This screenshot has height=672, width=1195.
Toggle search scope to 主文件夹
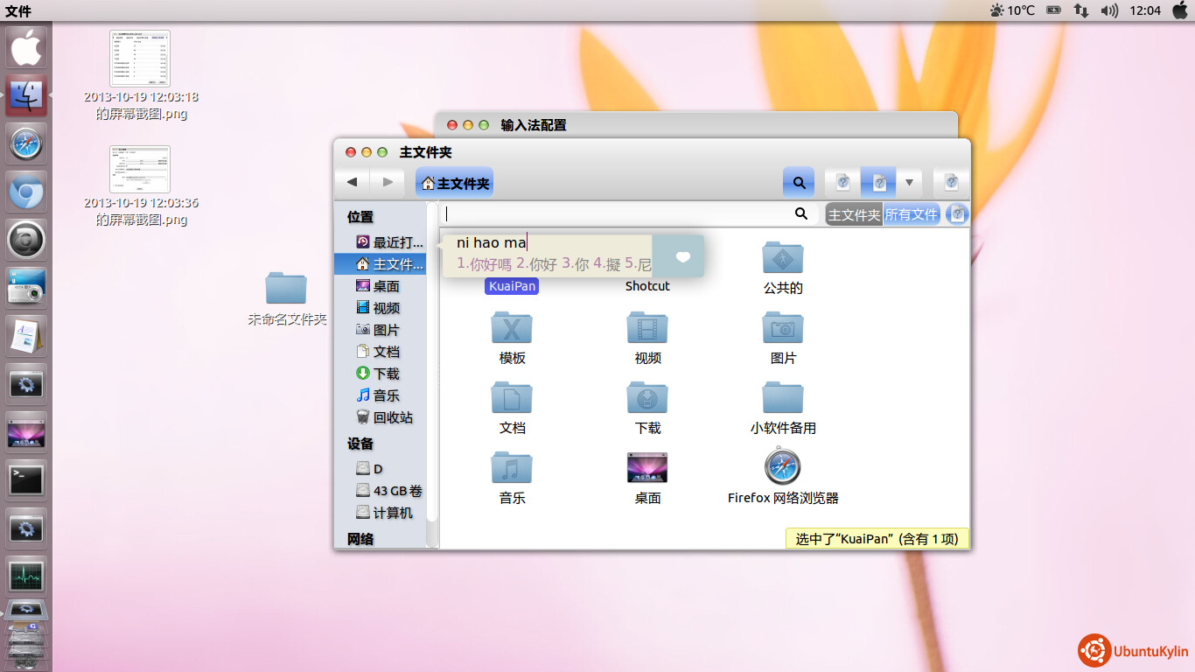854,214
